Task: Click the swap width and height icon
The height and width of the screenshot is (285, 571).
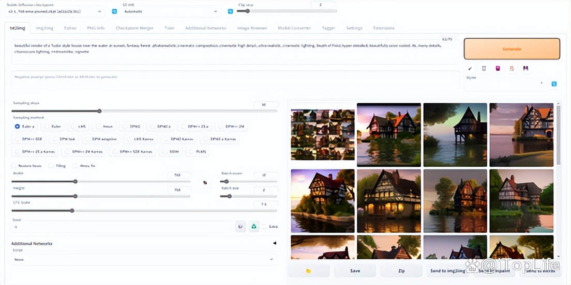Action: (x=205, y=182)
